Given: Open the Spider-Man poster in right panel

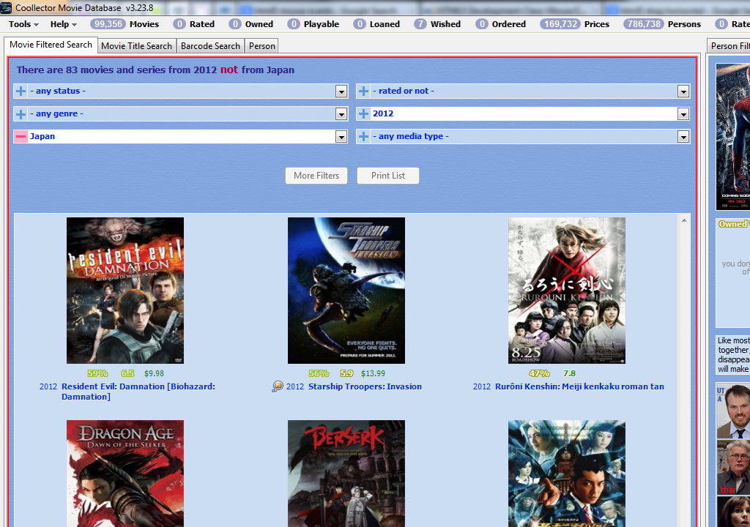Looking at the screenshot, I should (732, 137).
